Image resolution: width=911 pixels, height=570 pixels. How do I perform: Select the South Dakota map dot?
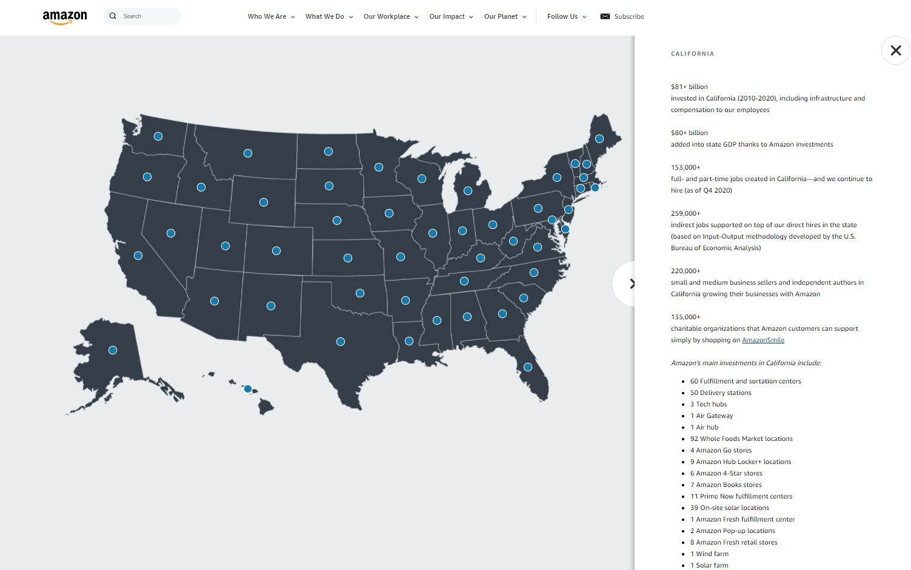click(329, 186)
